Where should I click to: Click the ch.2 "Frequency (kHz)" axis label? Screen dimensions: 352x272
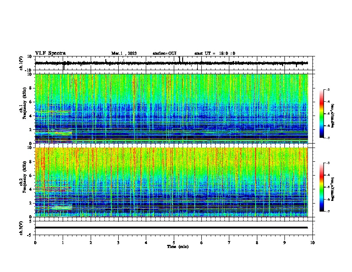(24, 177)
